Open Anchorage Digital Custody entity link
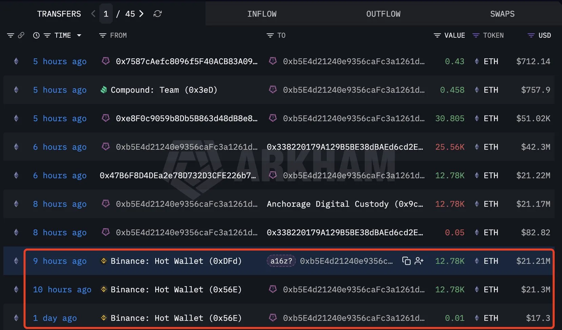The image size is (562, 330). click(345, 204)
